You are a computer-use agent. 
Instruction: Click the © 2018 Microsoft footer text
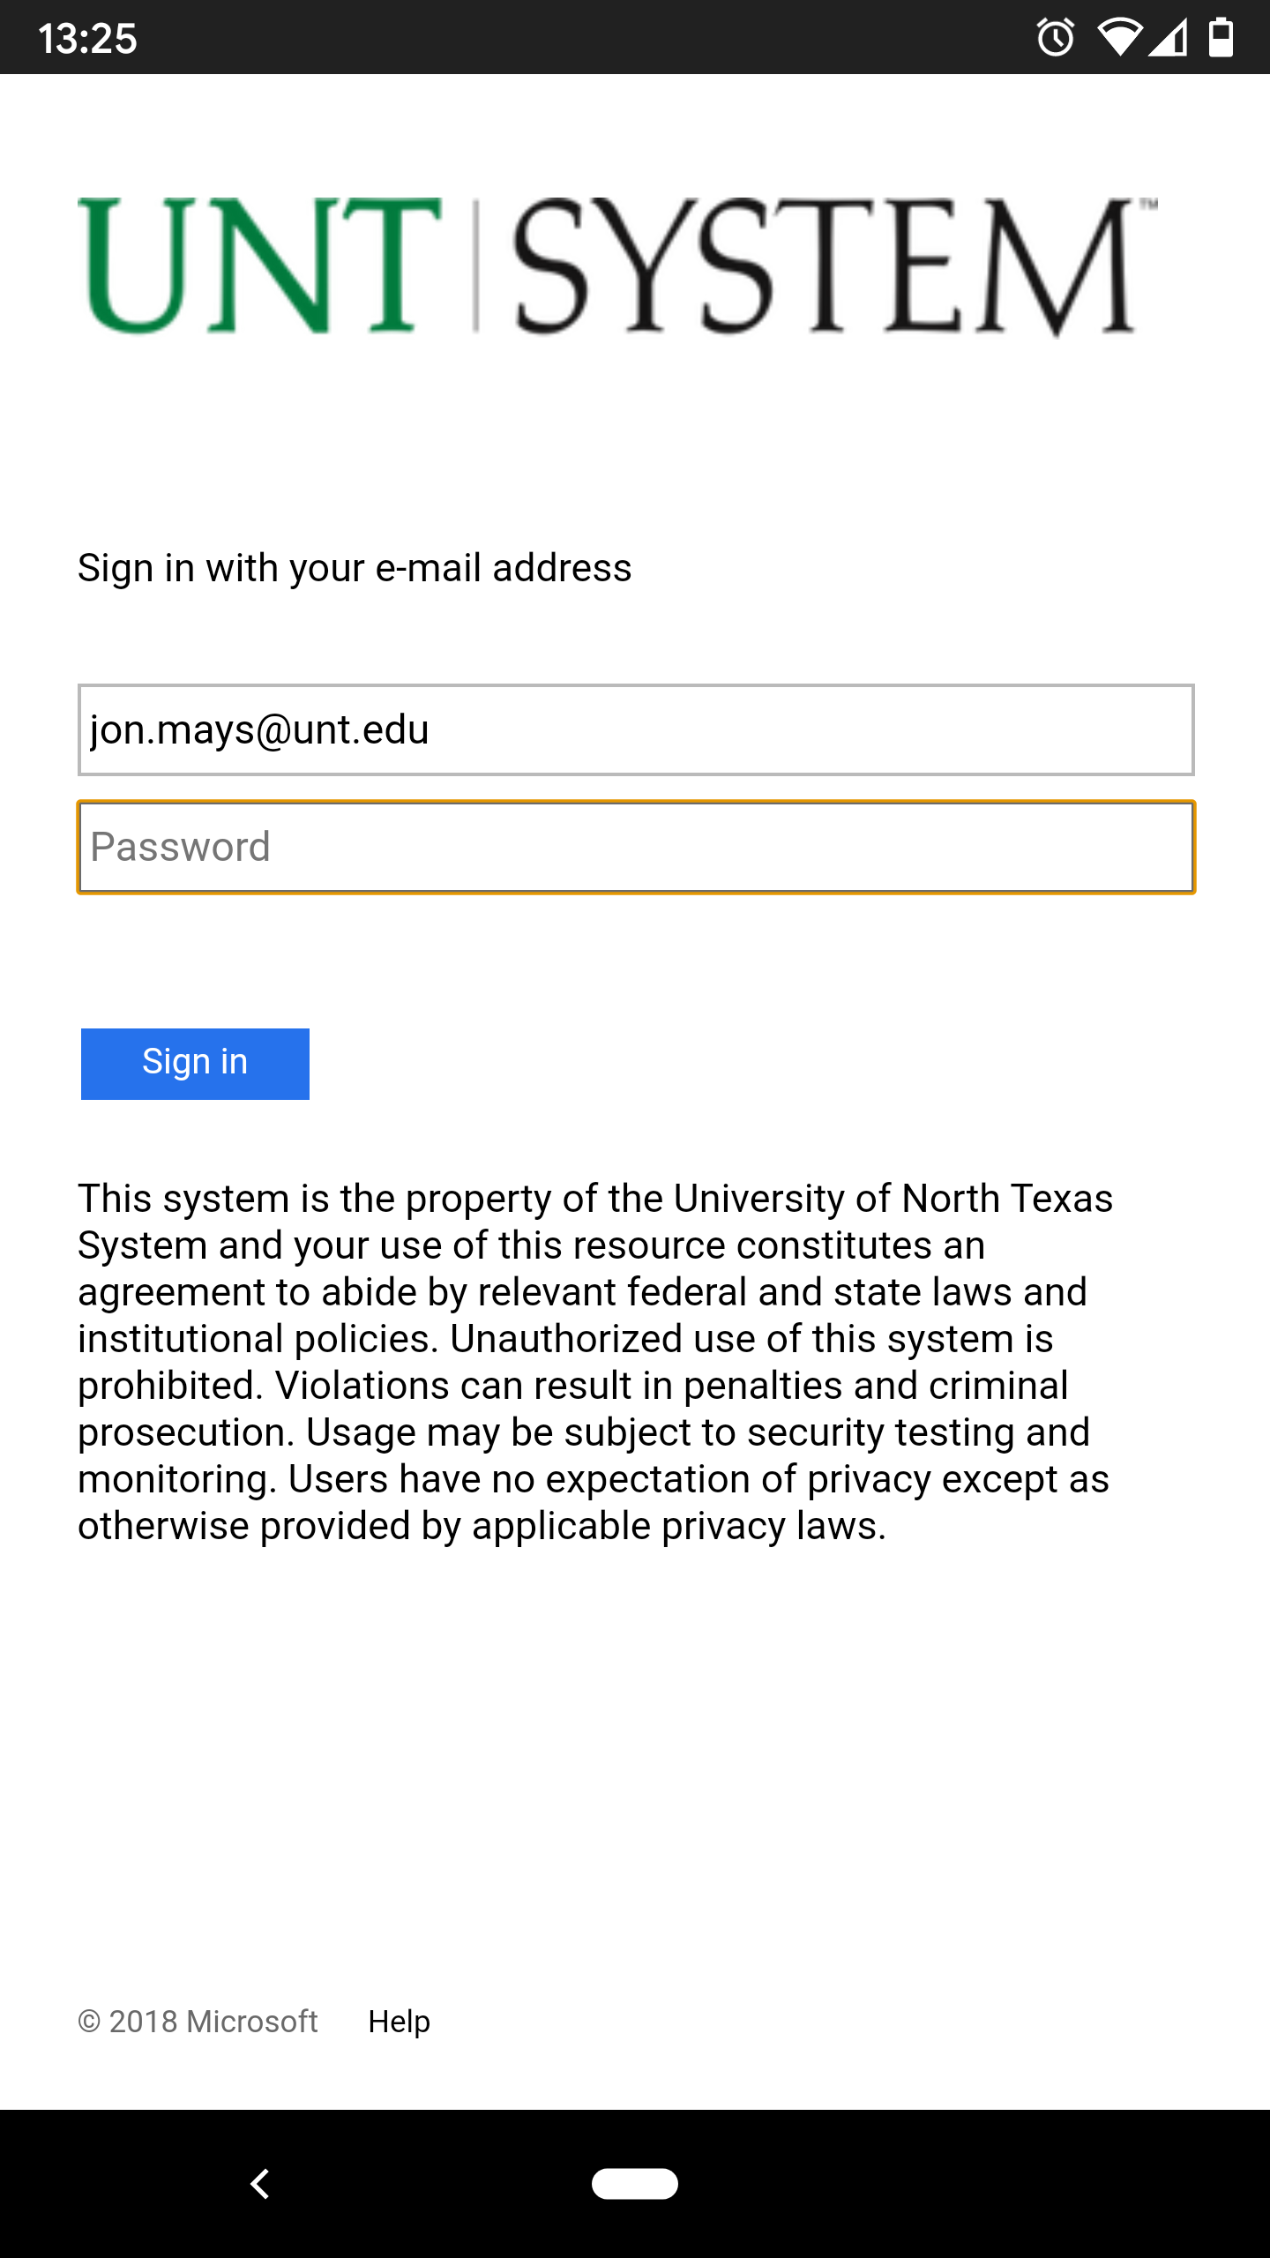tap(198, 2022)
